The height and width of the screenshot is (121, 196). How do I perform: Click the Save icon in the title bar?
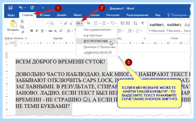click(10, 8)
